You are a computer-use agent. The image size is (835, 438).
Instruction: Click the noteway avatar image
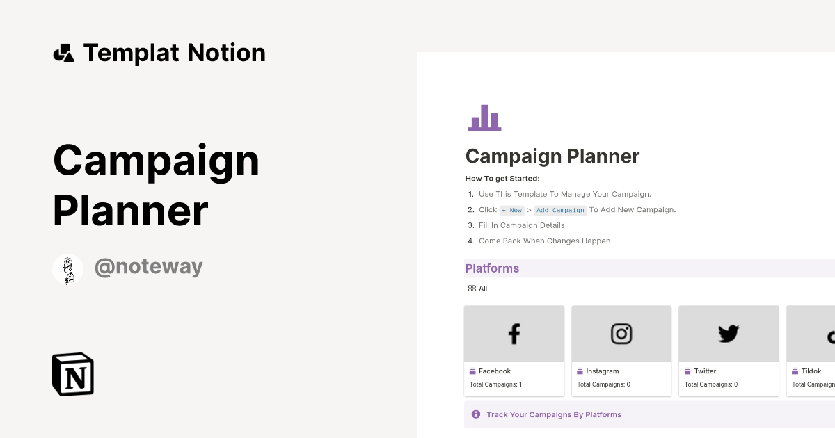click(67, 269)
